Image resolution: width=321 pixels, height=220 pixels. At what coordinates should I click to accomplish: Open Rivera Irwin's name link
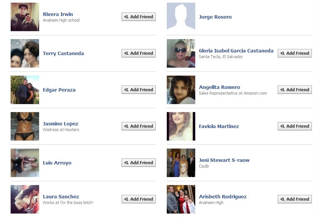tap(58, 14)
